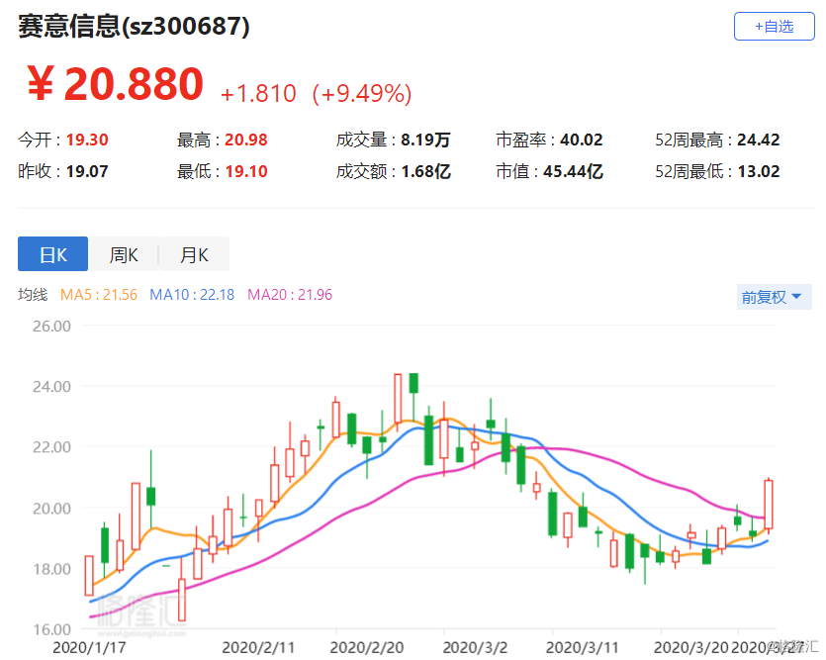The width and height of the screenshot is (826, 660).
Task: Click the 52周最低 value 13.02
Action: click(759, 171)
